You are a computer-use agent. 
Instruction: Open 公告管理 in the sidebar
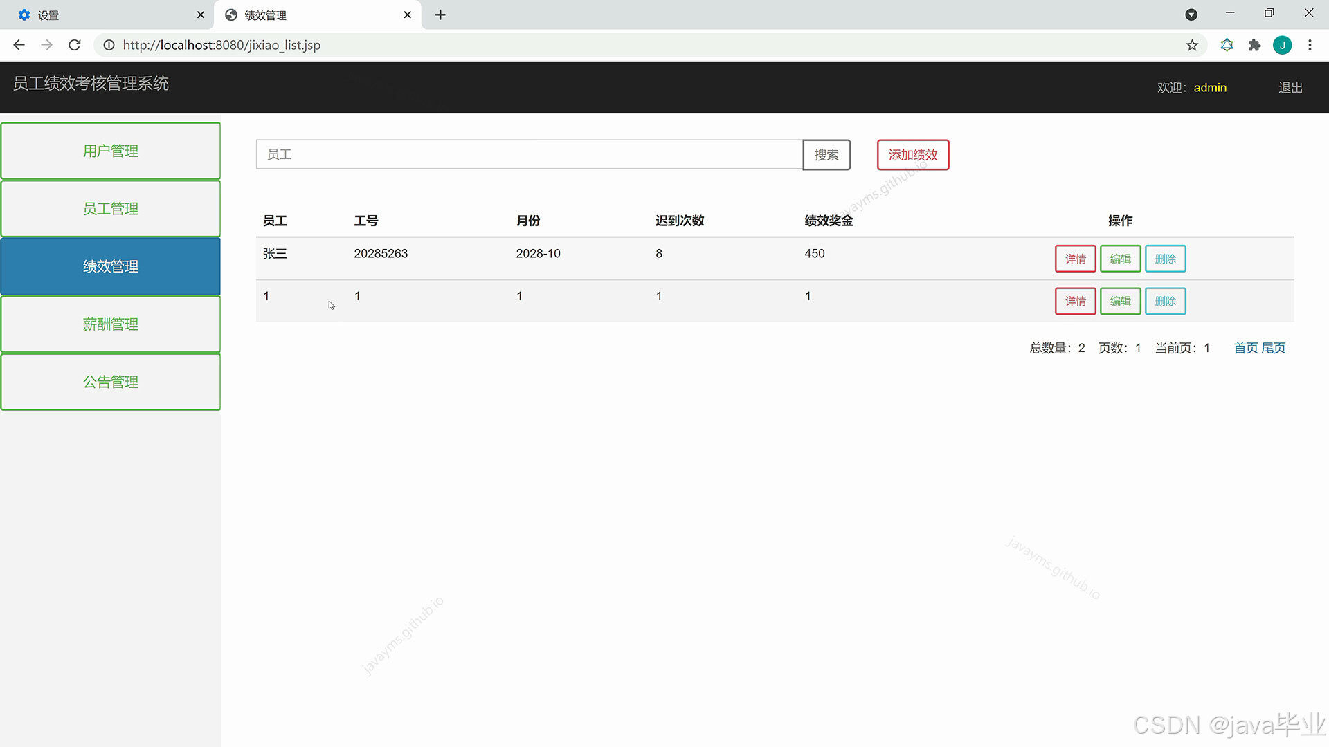tap(111, 382)
